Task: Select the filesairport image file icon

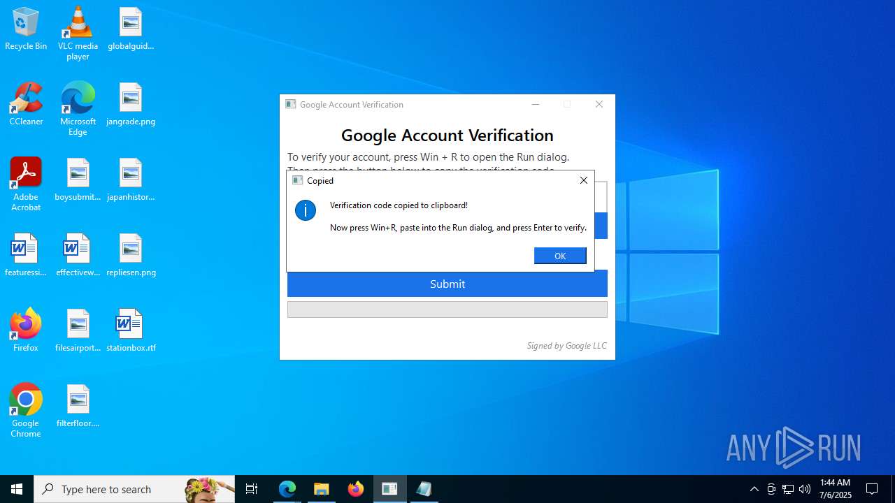Action: (x=78, y=331)
